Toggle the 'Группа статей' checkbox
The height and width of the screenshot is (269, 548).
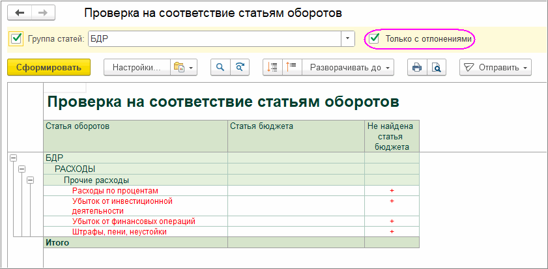tap(16, 39)
